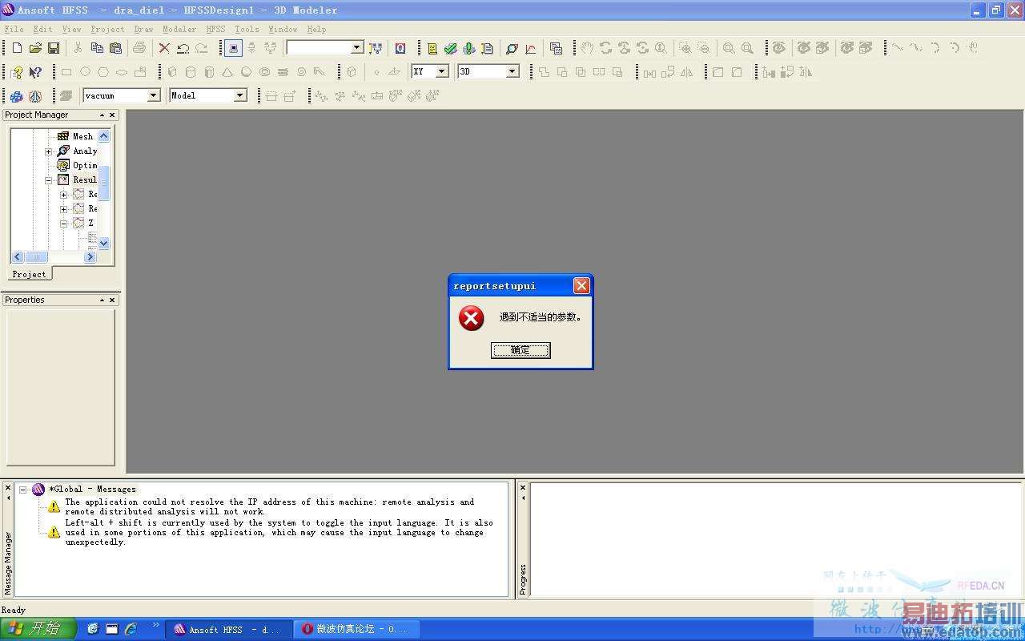This screenshot has width=1025, height=641.
Task: Click the Draw box icon
Action: [171, 72]
